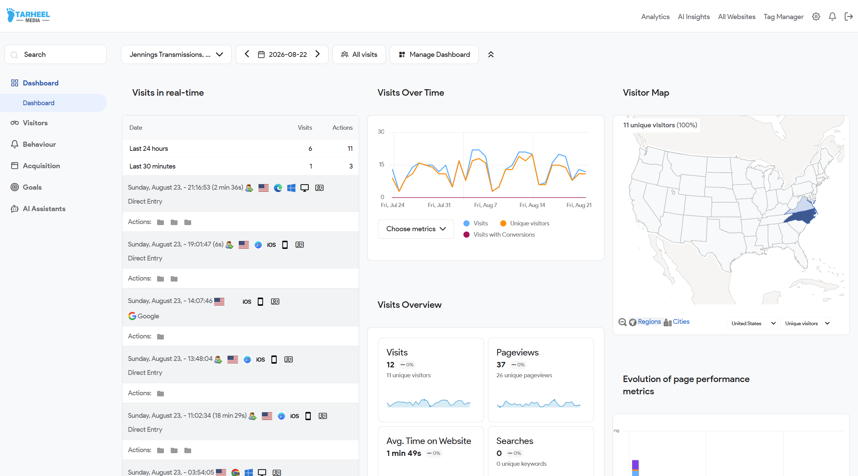Screen dimensions: 858x476
Task: Open the Analytics top menu item
Action: click(655, 17)
